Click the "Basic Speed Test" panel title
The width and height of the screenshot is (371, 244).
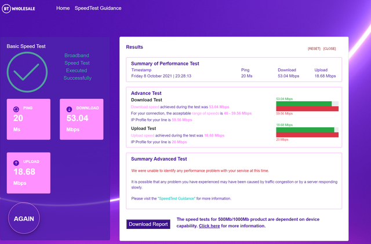click(26, 46)
